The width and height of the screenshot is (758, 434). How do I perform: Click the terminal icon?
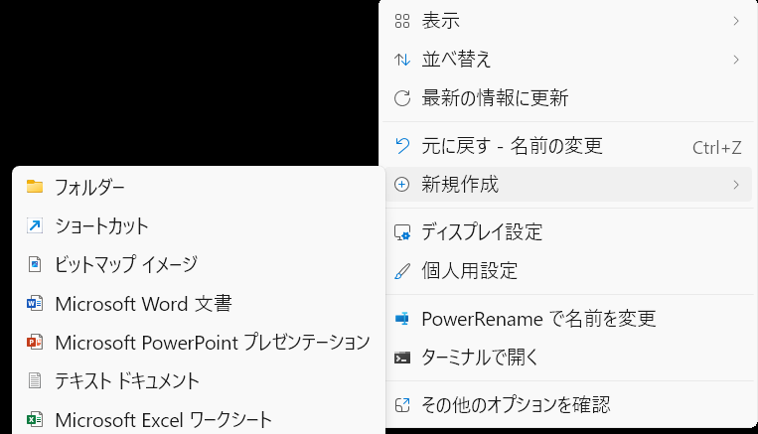click(x=402, y=358)
